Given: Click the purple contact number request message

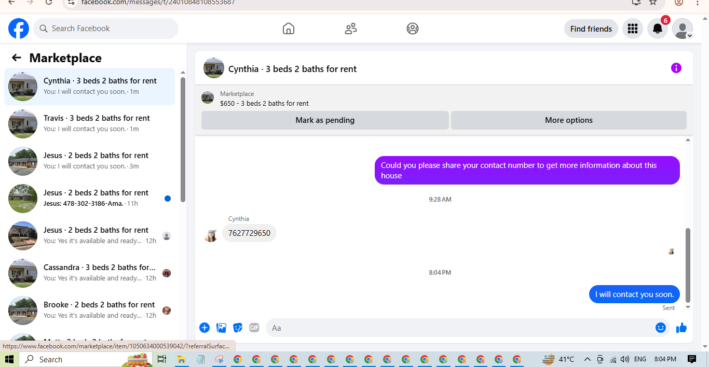Looking at the screenshot, I should [527, 170].
